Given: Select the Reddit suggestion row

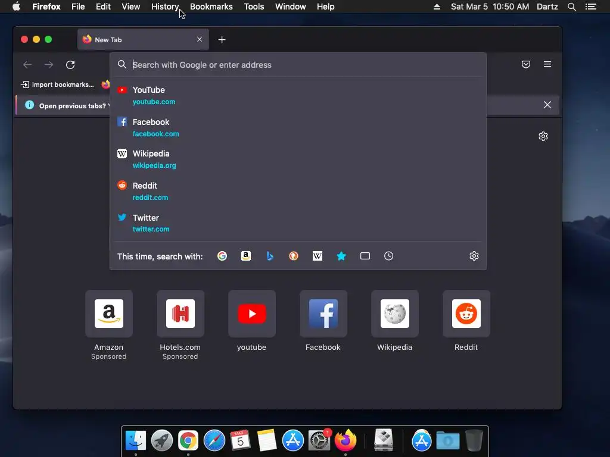Looking at the screenshot, I should 298,191.
